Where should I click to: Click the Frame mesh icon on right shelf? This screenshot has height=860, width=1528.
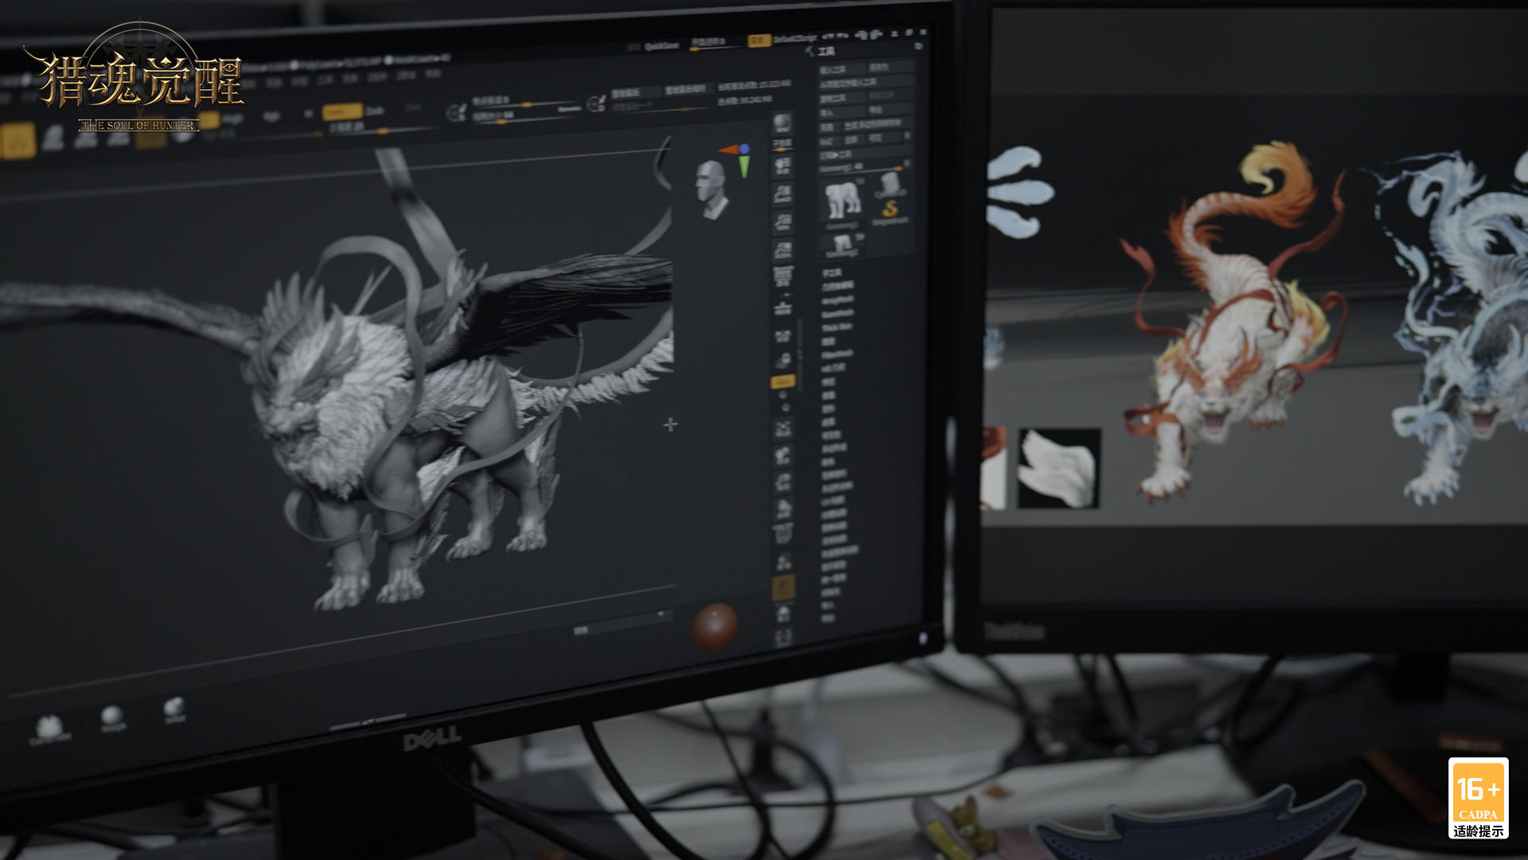784,428
